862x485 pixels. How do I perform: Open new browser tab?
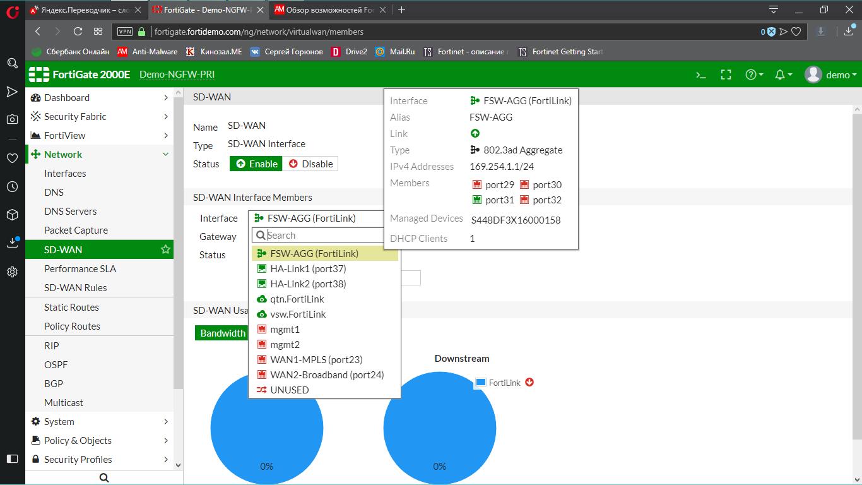pos(401,9)
